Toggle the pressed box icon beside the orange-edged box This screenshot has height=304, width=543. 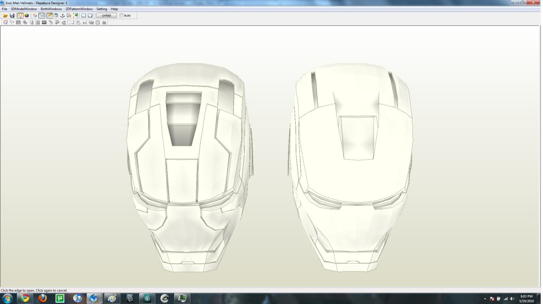click(x=41, y=15)
